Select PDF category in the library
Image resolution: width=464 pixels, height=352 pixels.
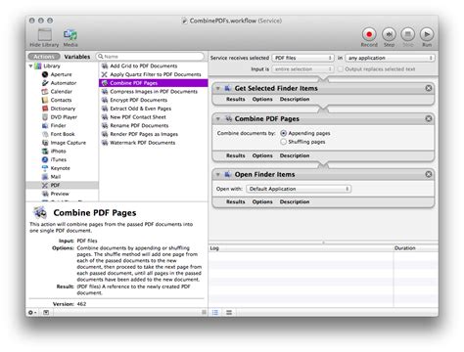[62, 185]
